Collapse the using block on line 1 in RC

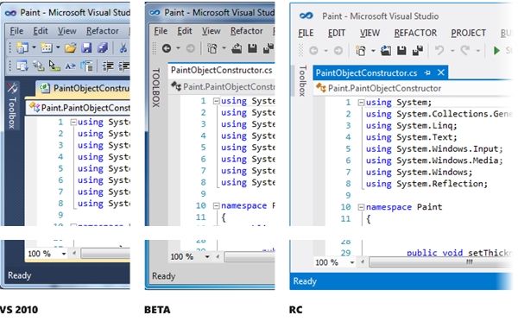[361, 103]
